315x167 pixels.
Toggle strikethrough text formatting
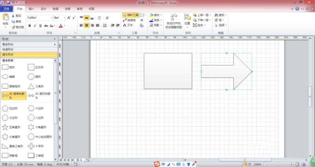46,26
